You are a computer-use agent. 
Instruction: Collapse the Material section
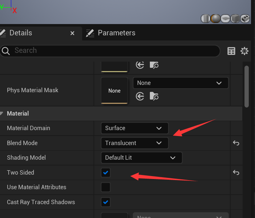[x=3, y=114]
